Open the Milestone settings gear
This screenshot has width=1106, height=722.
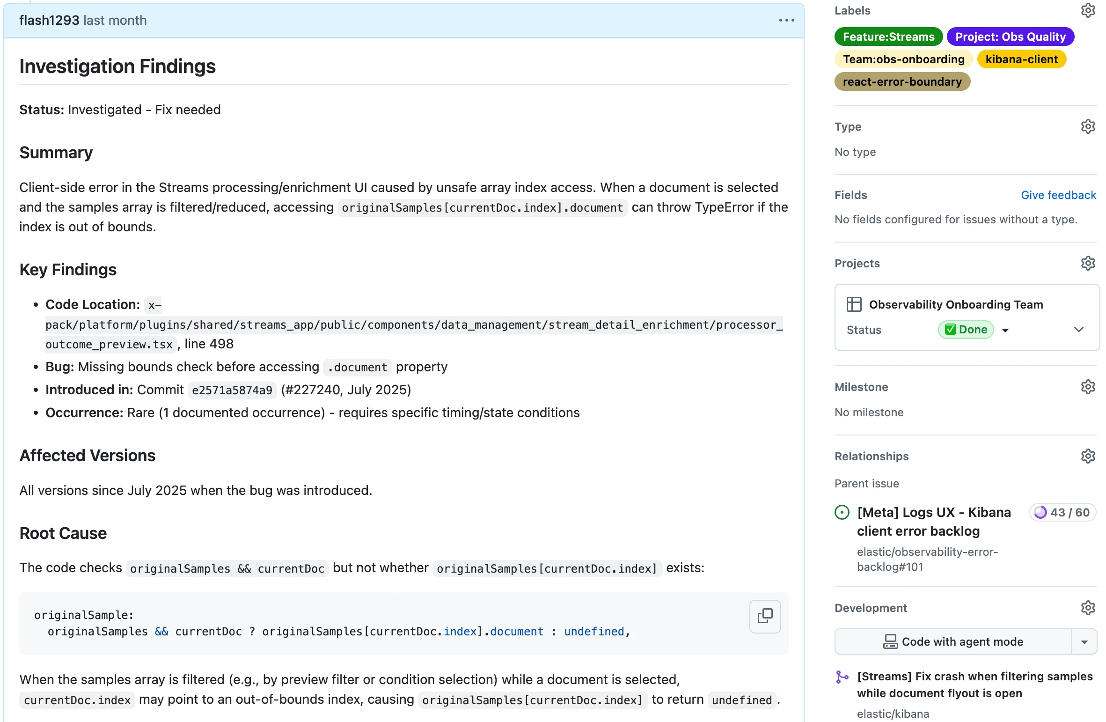(1088, 386)
